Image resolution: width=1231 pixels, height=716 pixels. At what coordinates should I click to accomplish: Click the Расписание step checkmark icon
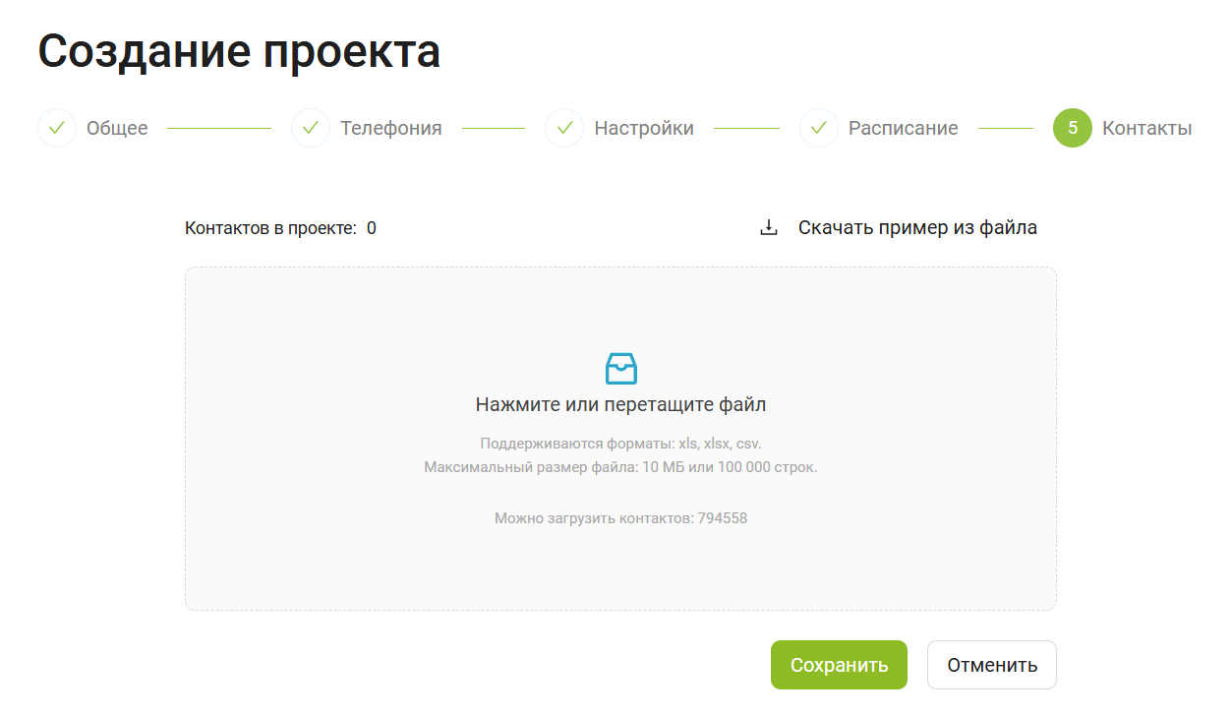pos(819,128)
